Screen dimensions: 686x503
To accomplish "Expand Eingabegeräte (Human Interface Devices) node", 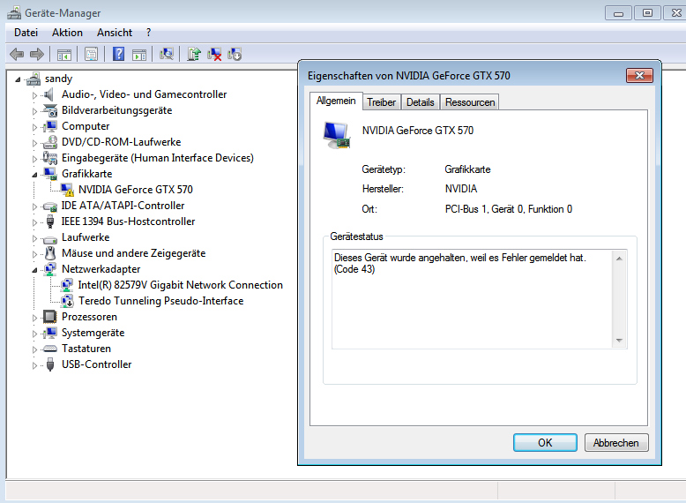I will pos(34,159).
